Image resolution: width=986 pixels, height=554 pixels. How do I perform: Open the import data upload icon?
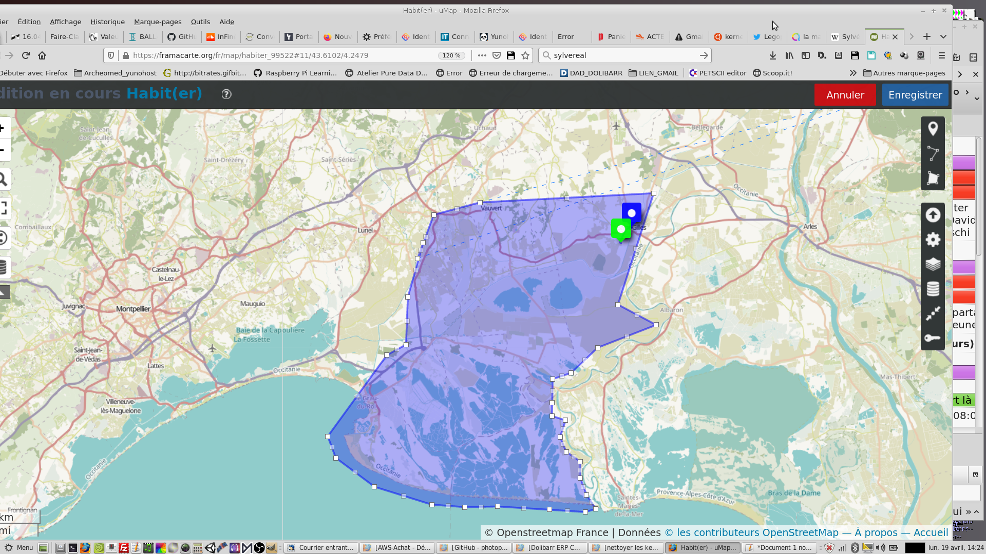(x=933, y=215)
